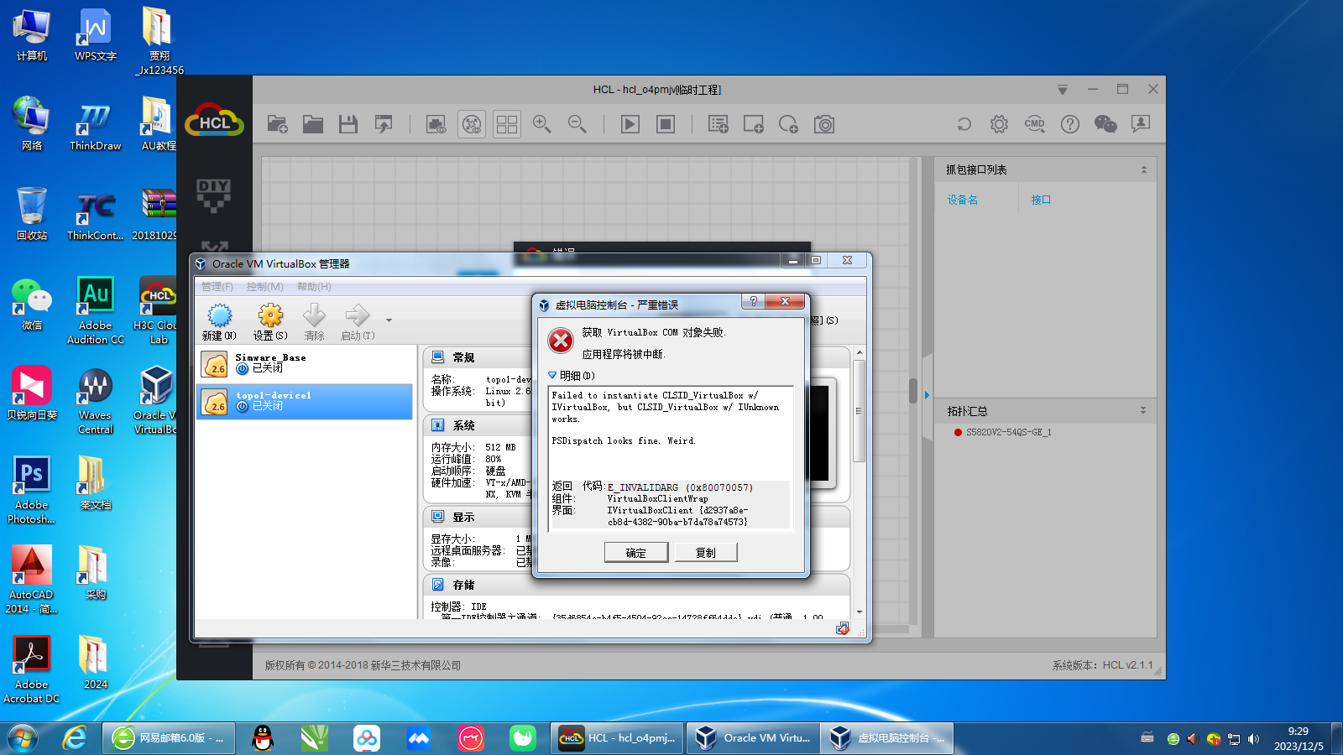The height and width of the screenshot is (755, 1343).
Task: Click the stop all devices icon
Action: pos(666,125)
